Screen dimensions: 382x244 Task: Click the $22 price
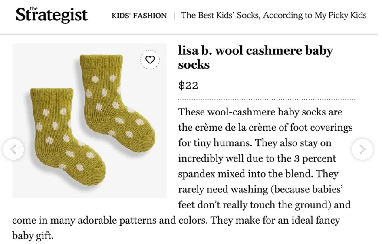(188, 86)
